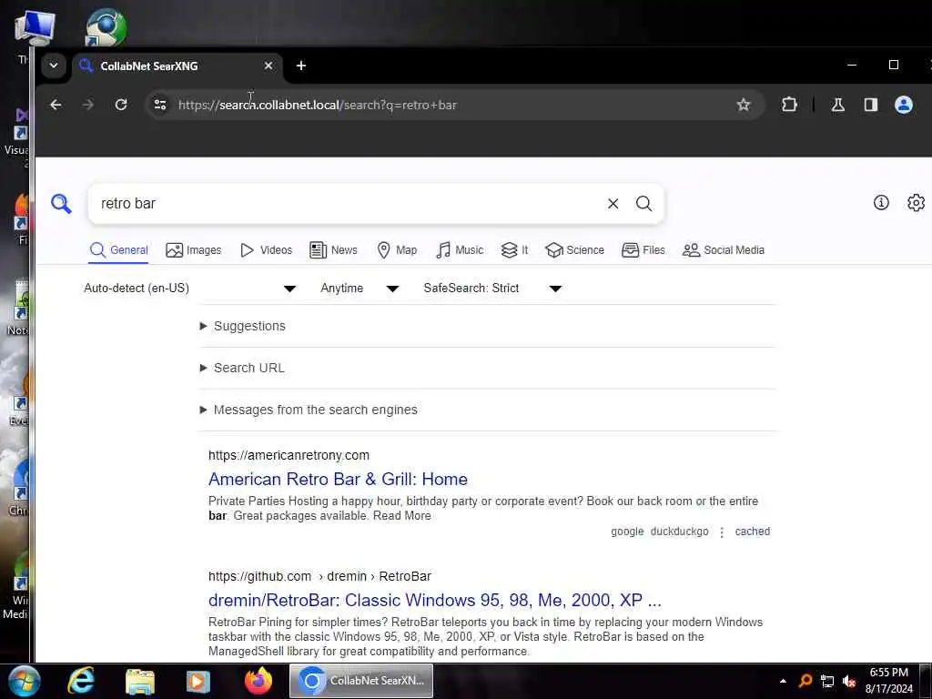
Task: View site information icon in address bar
Action: tap(160, 105)
